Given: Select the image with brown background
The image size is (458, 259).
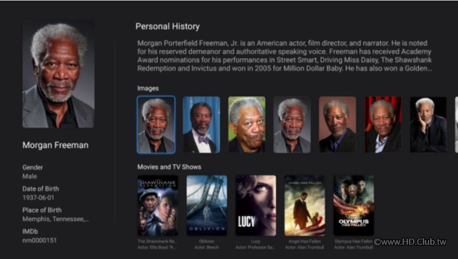Looking at the screenshot, I should [338, 125].
